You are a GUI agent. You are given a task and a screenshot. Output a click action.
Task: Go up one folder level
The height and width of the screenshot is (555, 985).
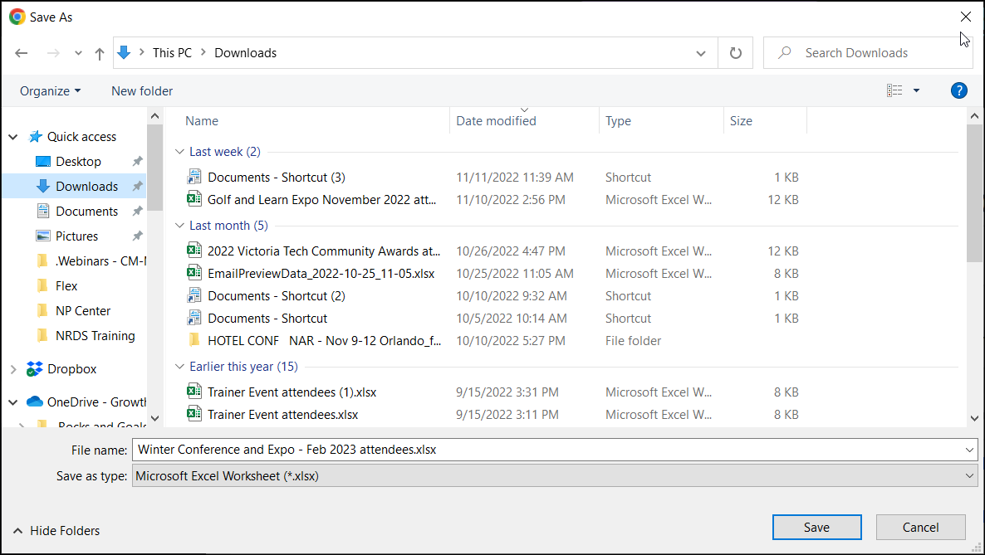point(100,53)
